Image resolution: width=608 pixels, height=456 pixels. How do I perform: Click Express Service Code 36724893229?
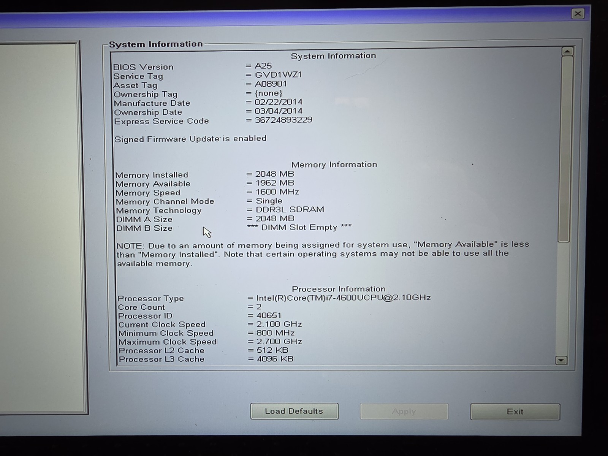[283, 120]
